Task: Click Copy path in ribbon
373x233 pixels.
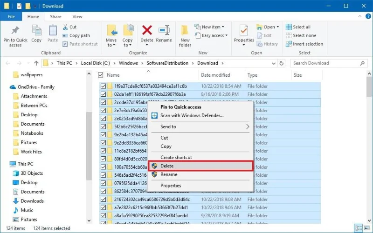Action: click(x=76, y=35)
